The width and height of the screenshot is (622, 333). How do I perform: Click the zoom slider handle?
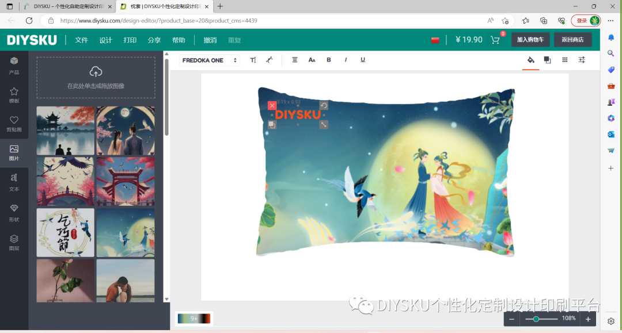536,319
